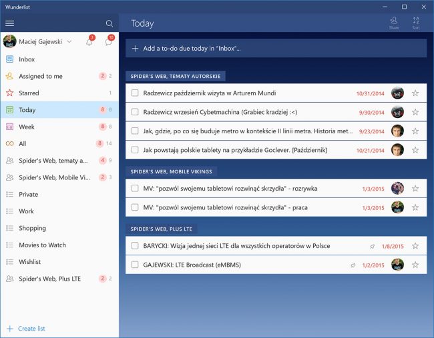Open the Starred list
The image size is (434, 338).
pos(59,93)
